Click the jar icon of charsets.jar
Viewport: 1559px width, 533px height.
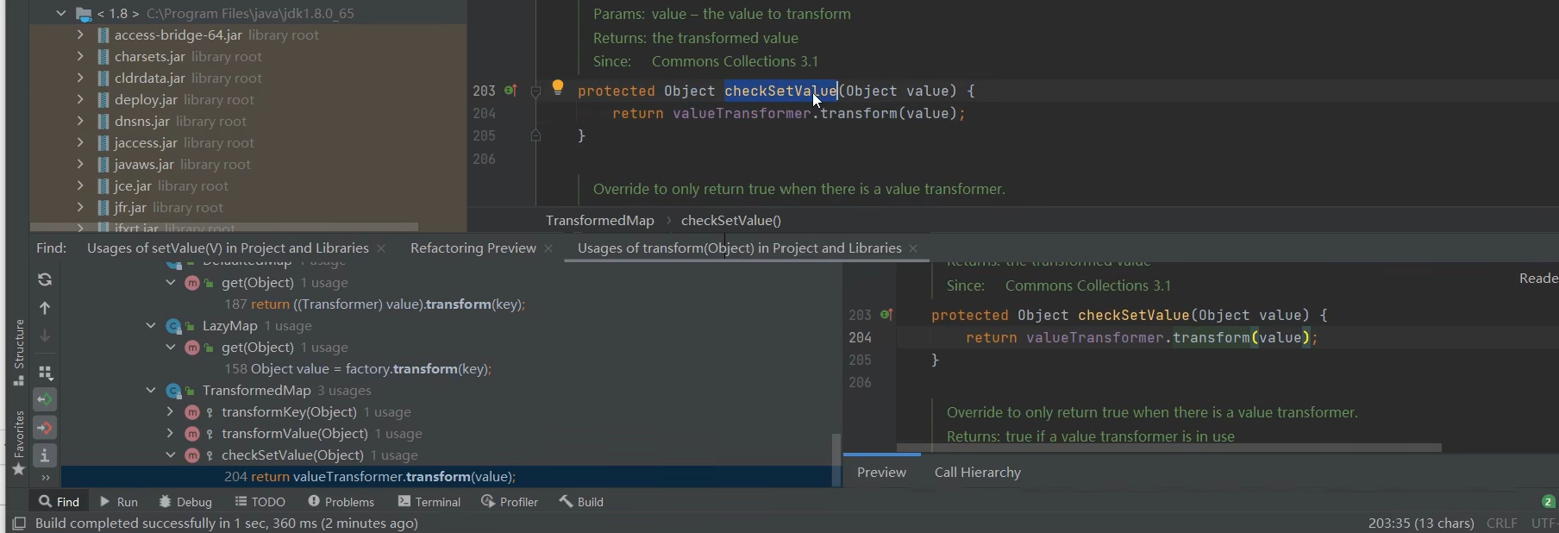[x=103, y=57]
